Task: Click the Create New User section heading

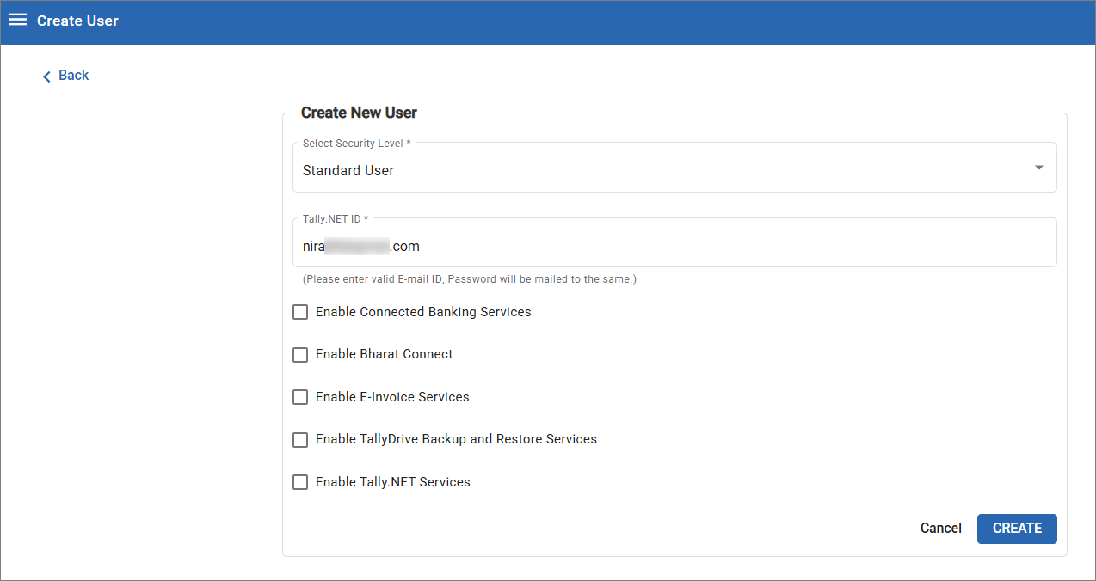Action: click(x=359, y=113)
